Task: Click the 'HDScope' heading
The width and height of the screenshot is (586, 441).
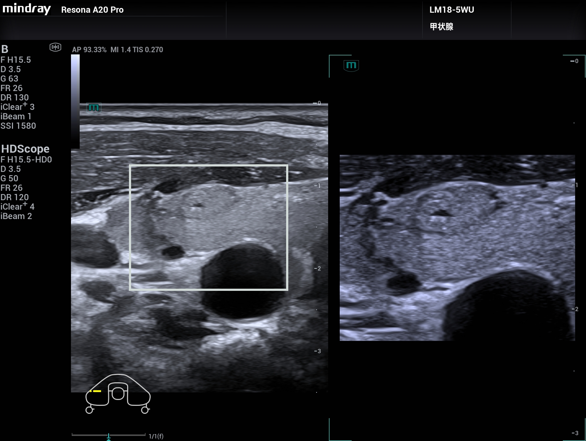Action: (x=25, y=149)
